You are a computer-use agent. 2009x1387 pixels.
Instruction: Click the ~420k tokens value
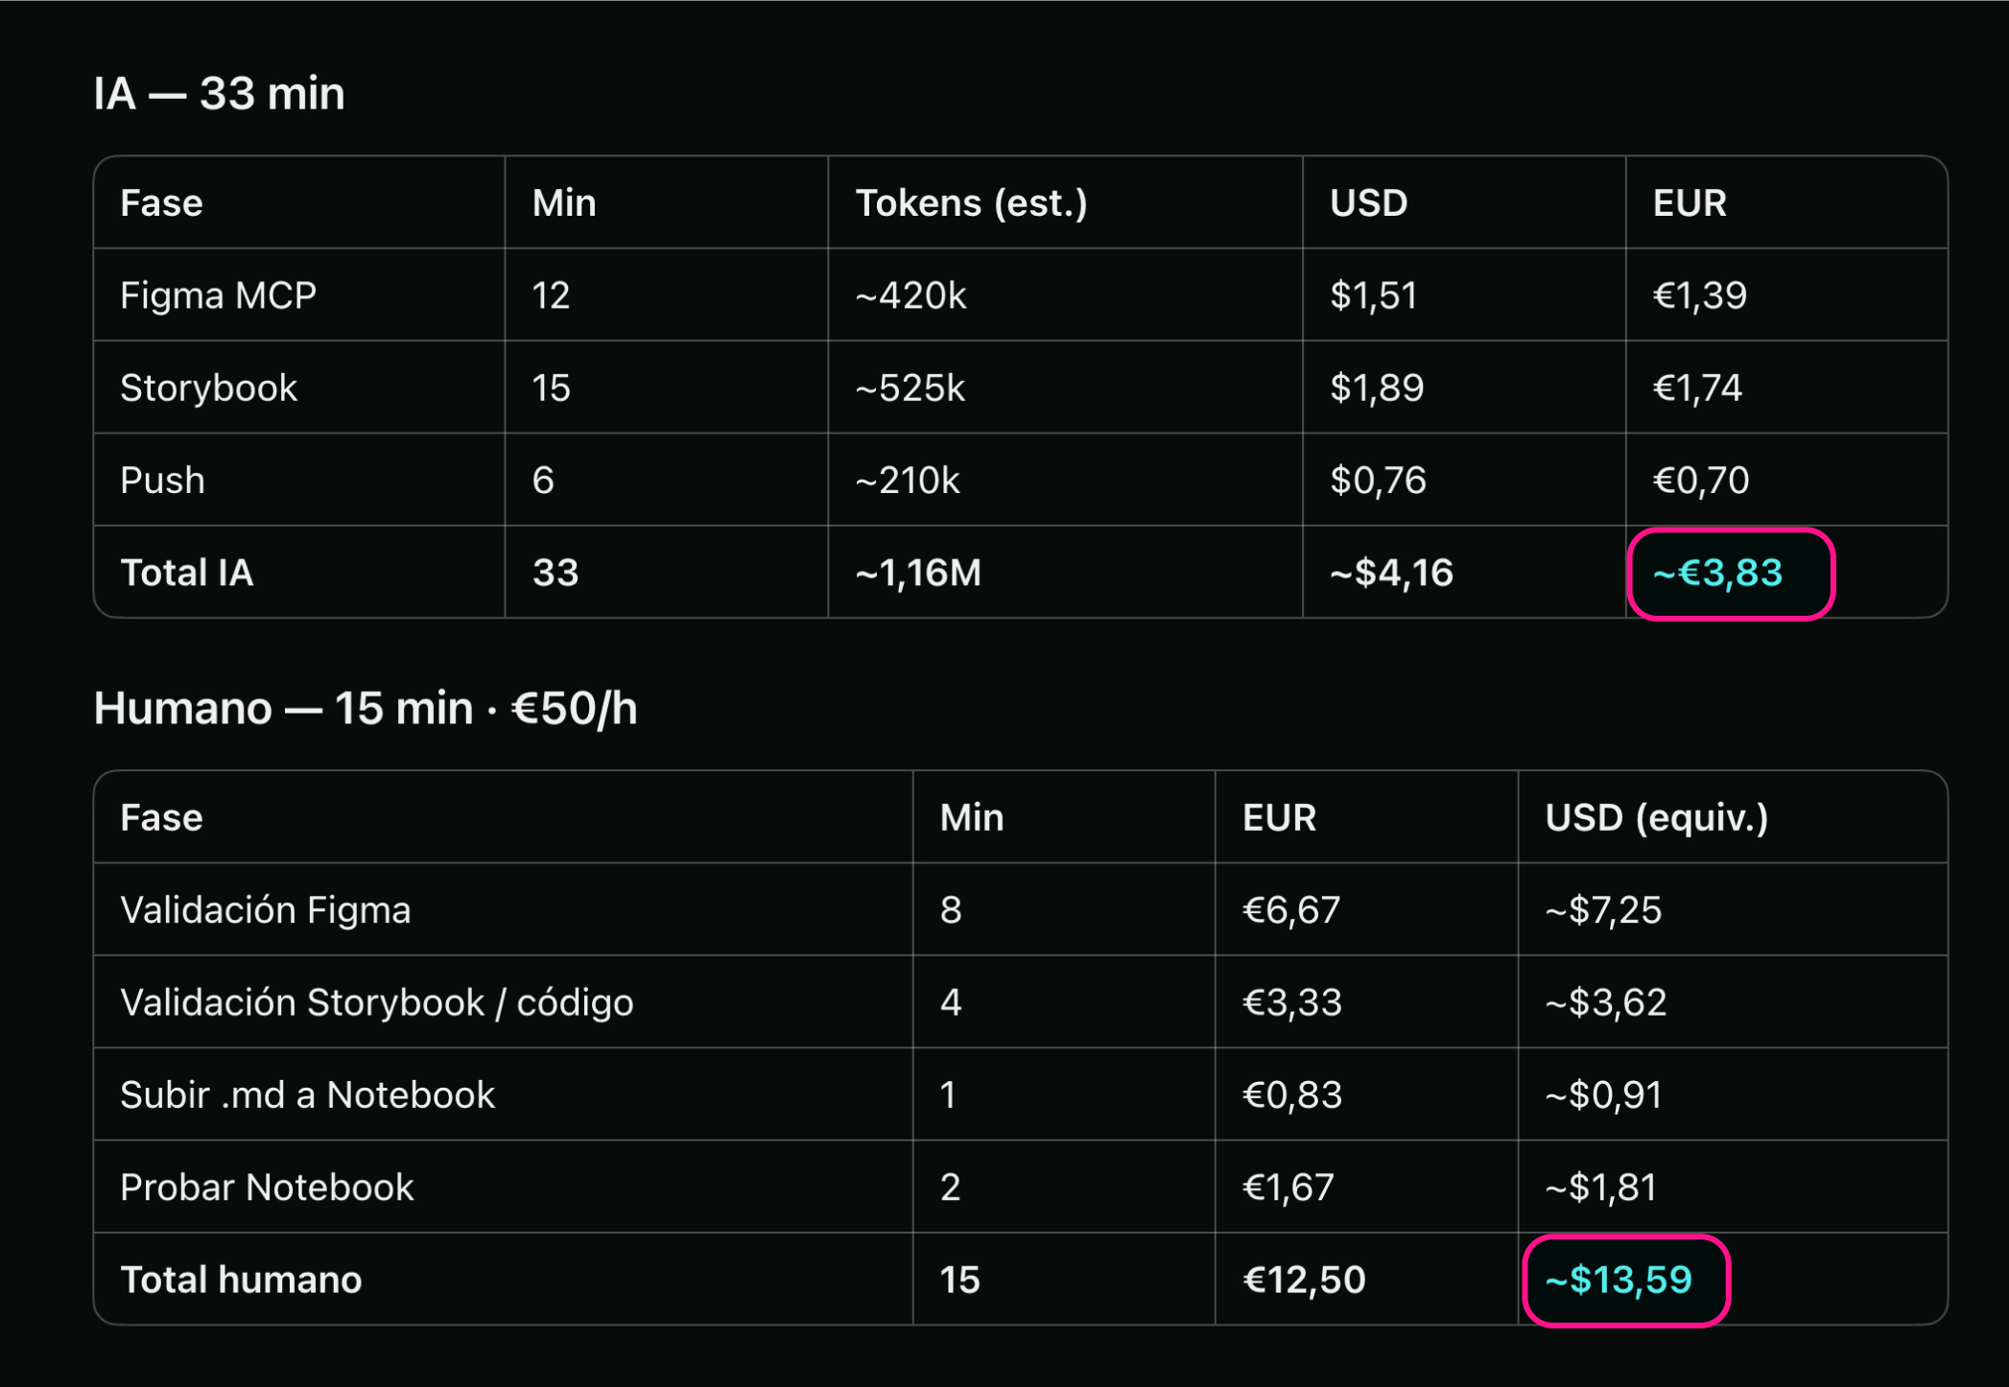pyautogui.click(x=910, y=295)
